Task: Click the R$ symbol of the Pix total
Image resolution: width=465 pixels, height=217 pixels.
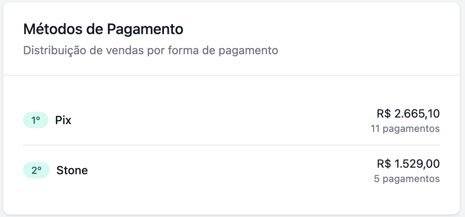Action: (384, 114)
